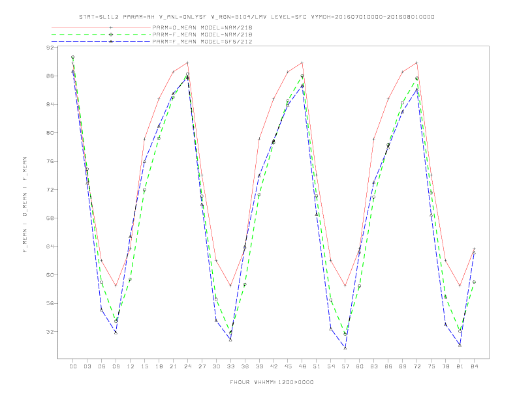
Task: Click x-axis forecast hour label 21
Action: click(x=173, y=366)
